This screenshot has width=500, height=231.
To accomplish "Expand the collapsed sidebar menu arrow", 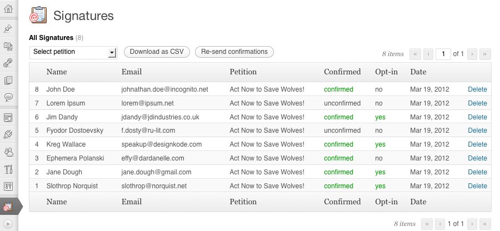I will 8,224.
